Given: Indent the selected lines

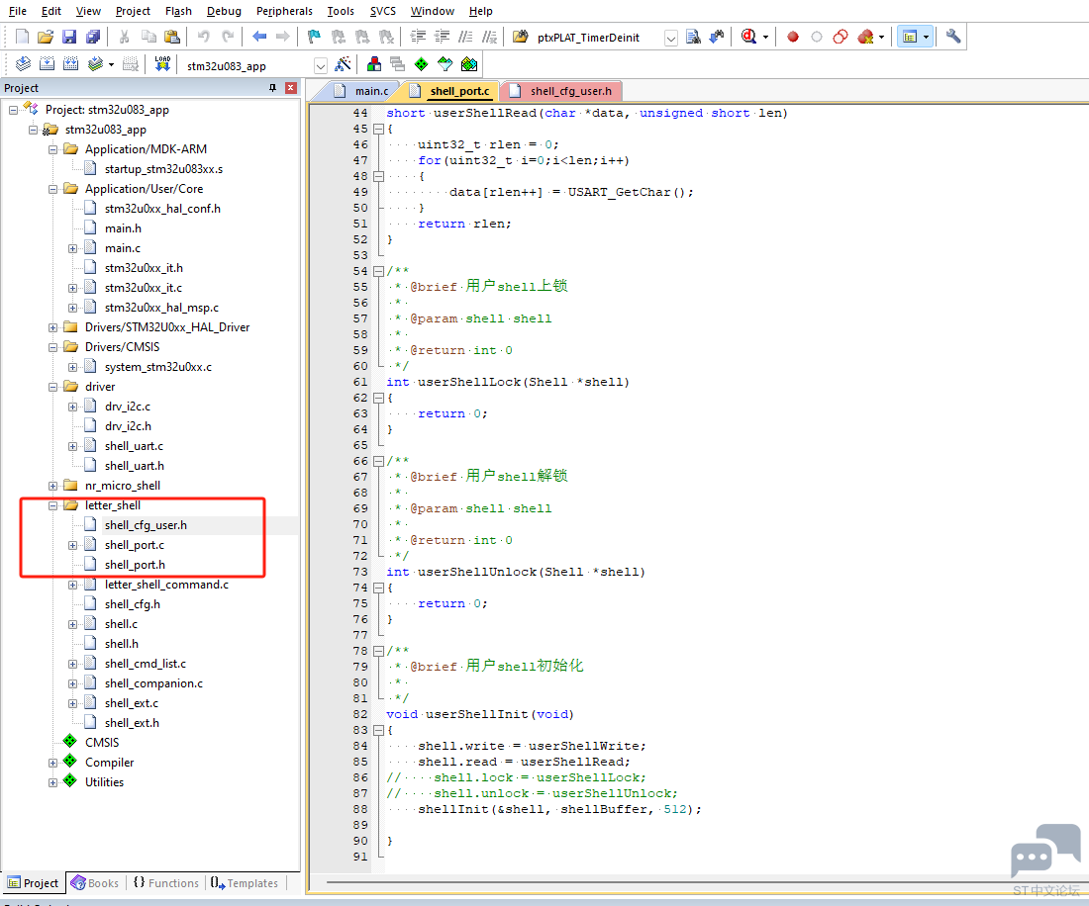Looking at the screenshot, I should [x=418, y=37].
